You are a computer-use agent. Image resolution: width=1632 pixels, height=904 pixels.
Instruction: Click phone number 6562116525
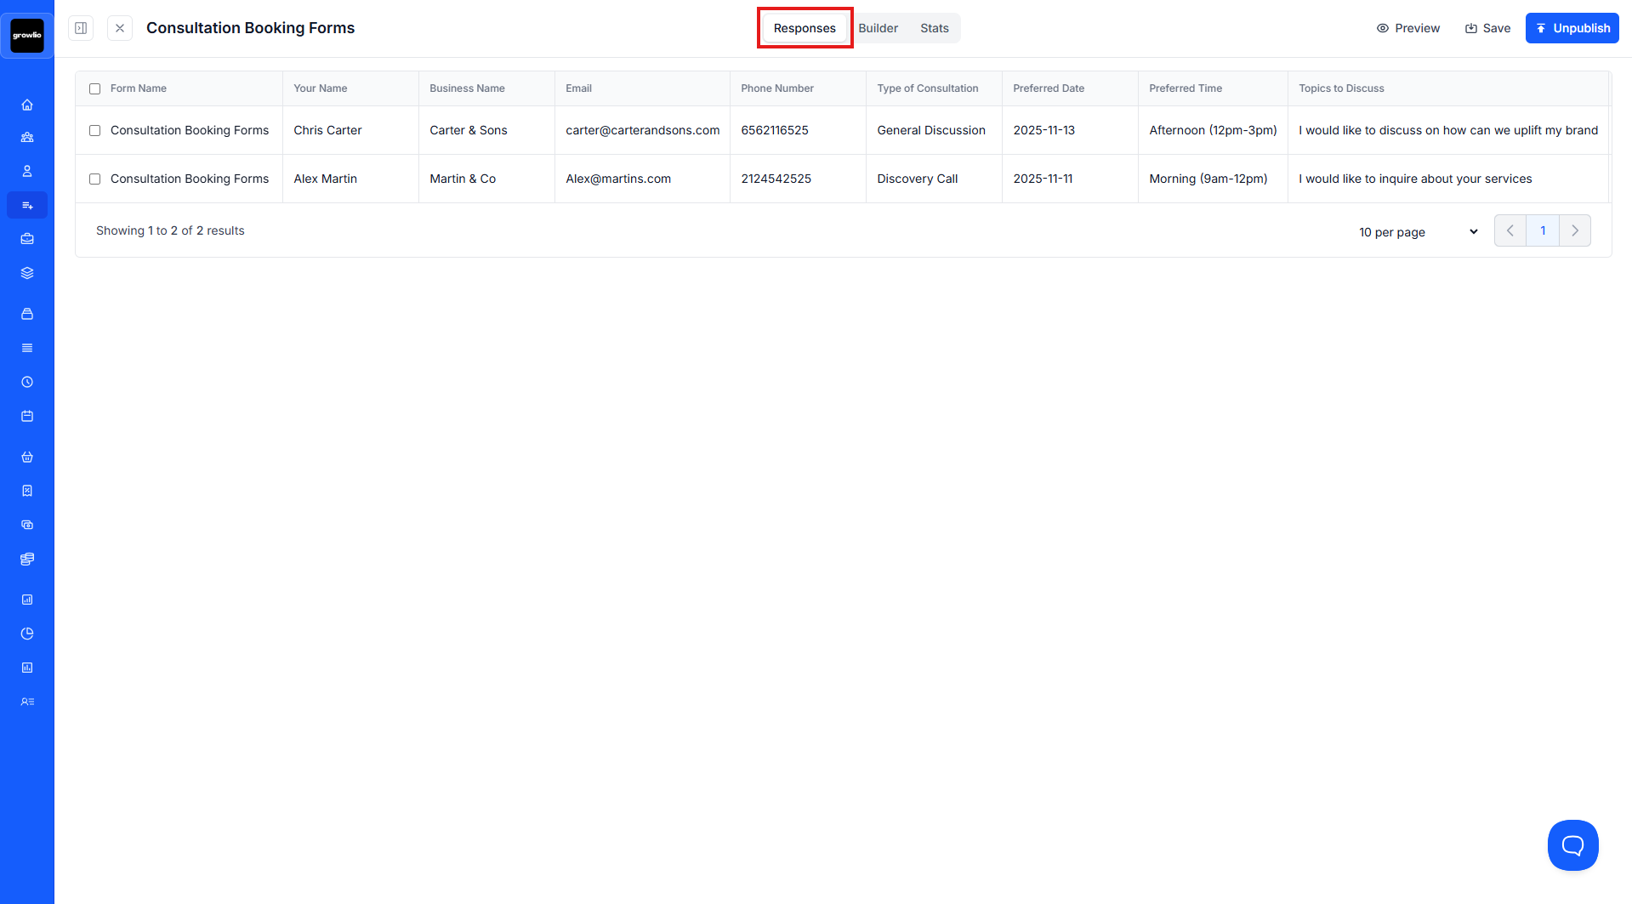775,130
